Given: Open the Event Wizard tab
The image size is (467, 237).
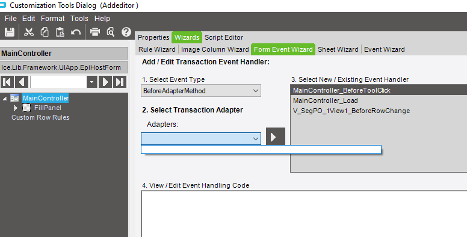Looking at the screenshot, I should 384,49.
